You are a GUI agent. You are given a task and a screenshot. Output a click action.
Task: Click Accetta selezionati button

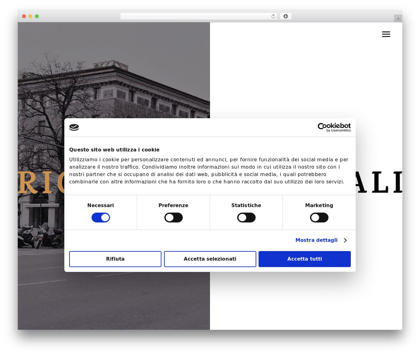click(210, 259)
